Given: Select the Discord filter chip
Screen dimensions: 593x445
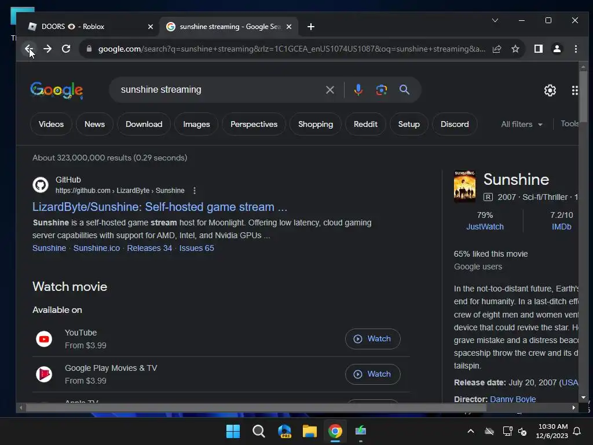Looking at the screenshot, I should pyautogui.click(x=455, y=124).
